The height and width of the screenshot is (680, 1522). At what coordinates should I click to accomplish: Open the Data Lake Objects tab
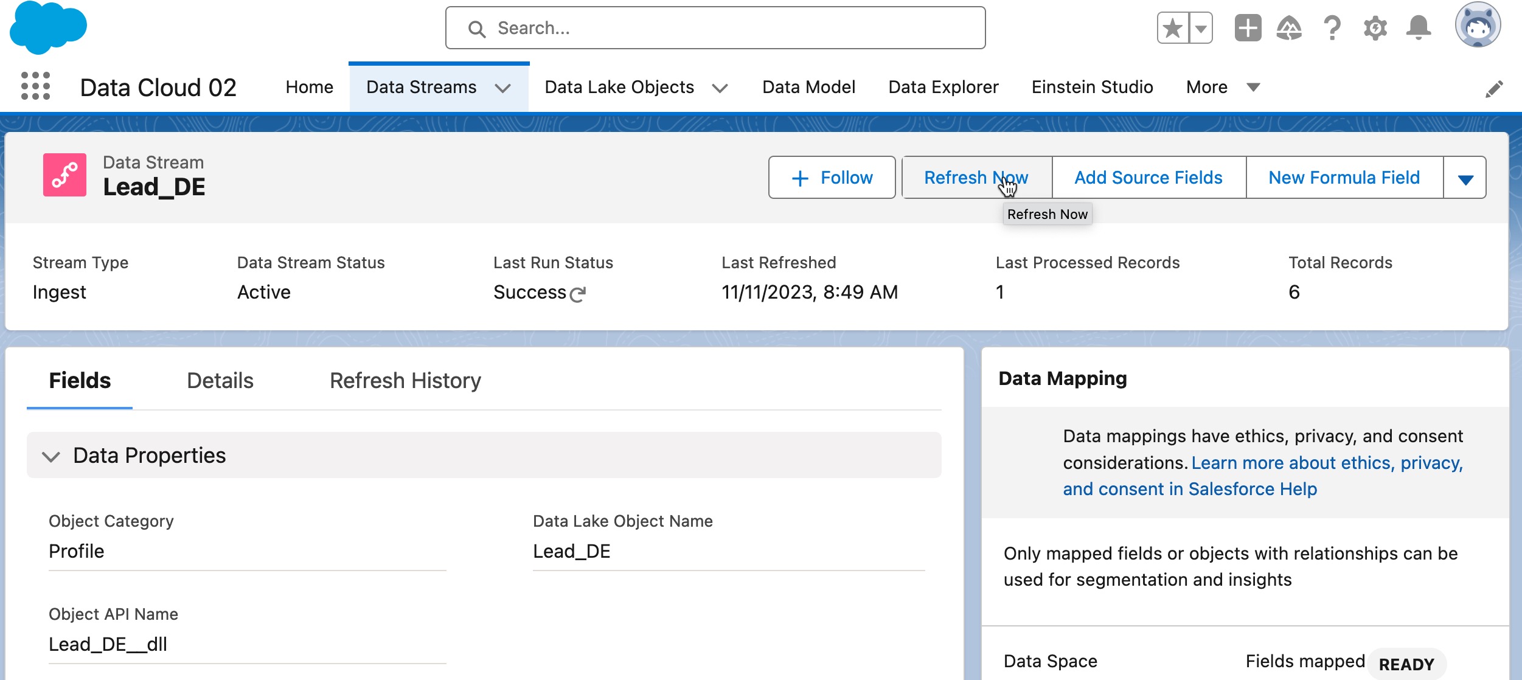point(619,88)
